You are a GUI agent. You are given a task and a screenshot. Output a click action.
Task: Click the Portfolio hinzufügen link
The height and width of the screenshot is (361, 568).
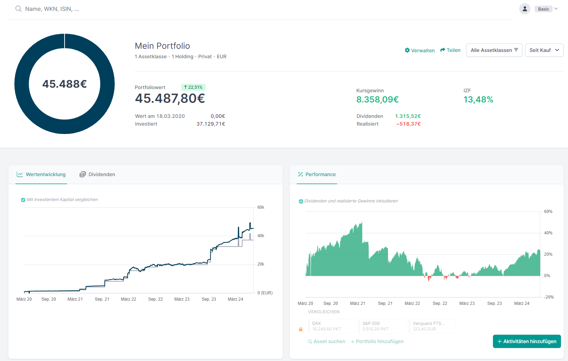pyautogui.click(x=377, y=342)
